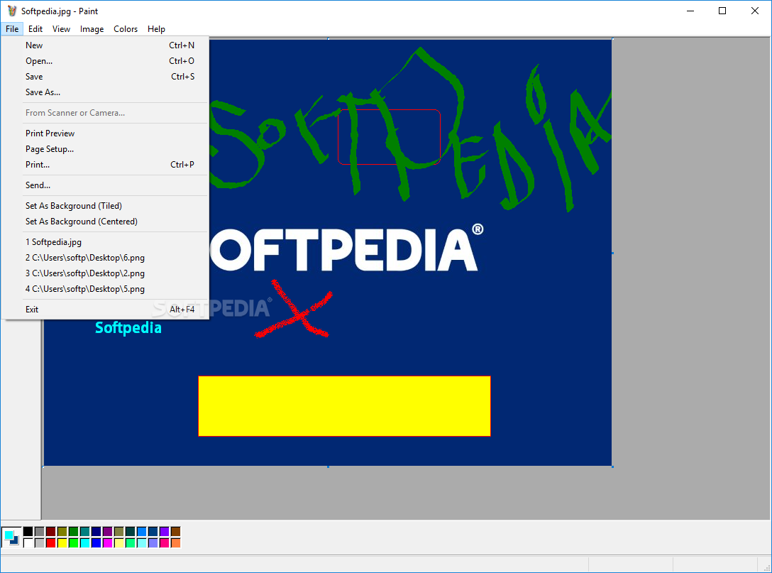The width and height of the screenshot is (772, 573).
Task: Choose New from the File menu
Action: point(105,45)
